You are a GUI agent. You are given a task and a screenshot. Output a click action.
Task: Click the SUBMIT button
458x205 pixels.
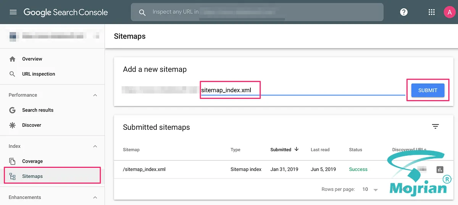coord(428,90)
